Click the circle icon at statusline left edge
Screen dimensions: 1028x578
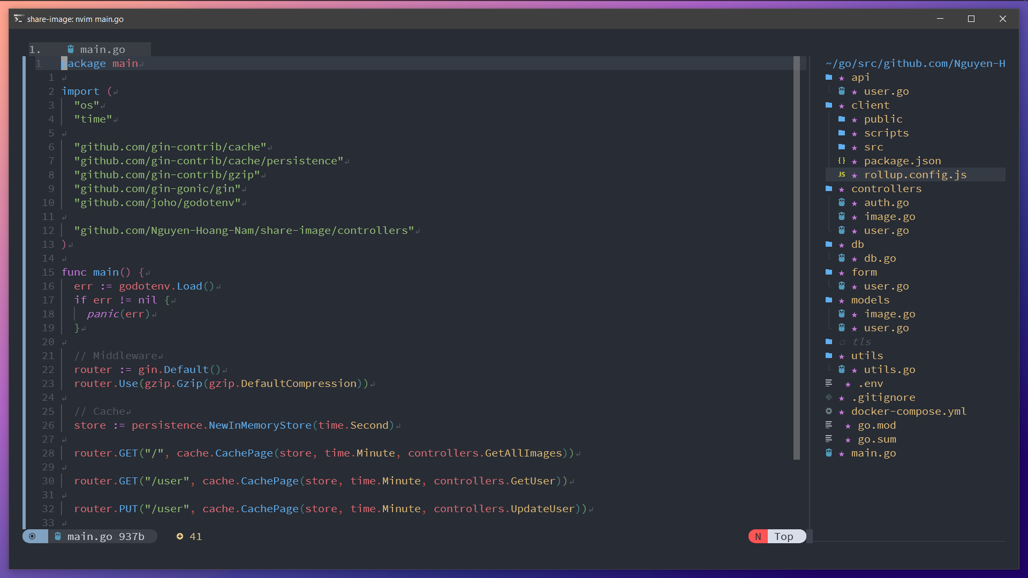[32, 536]
